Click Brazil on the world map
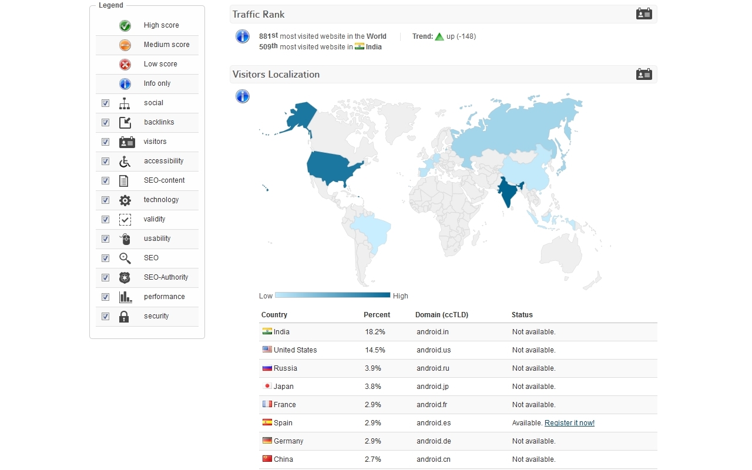This screenshot has width=752, height=470. 373,232
